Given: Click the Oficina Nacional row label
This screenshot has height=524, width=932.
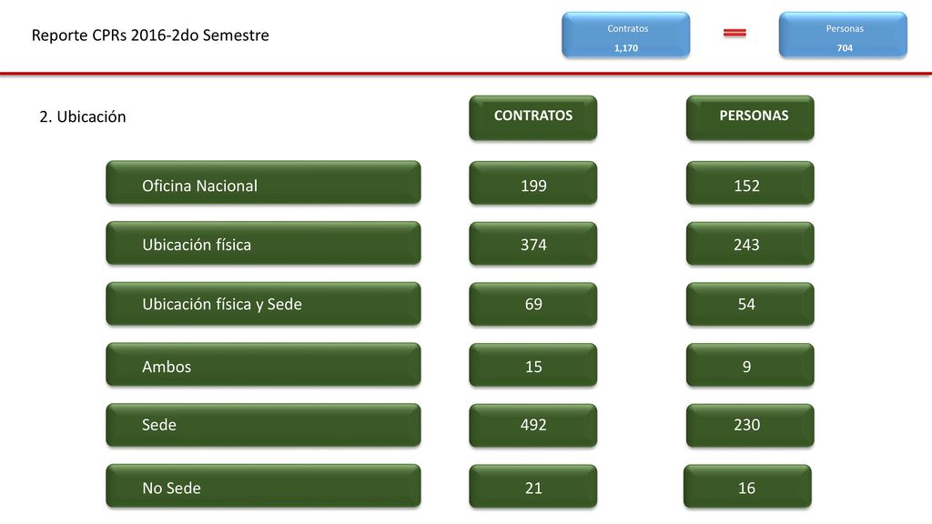Looking at the screenshot, I should point(263,182).
